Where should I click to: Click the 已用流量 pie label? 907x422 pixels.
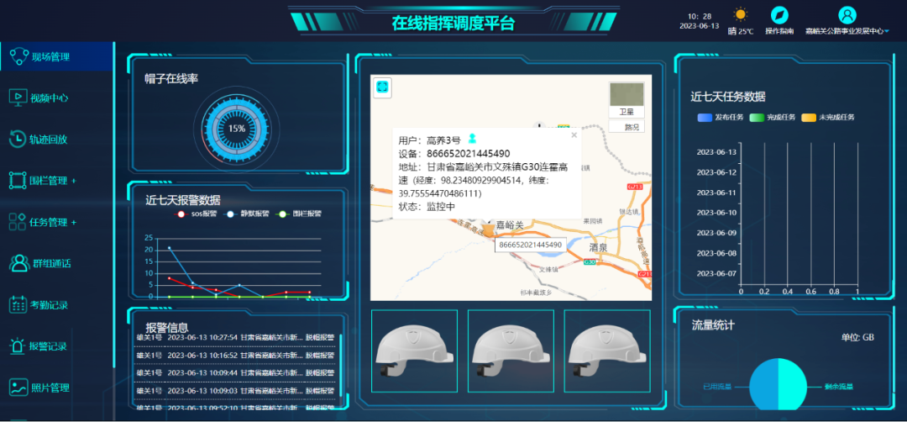click(717, 386)
